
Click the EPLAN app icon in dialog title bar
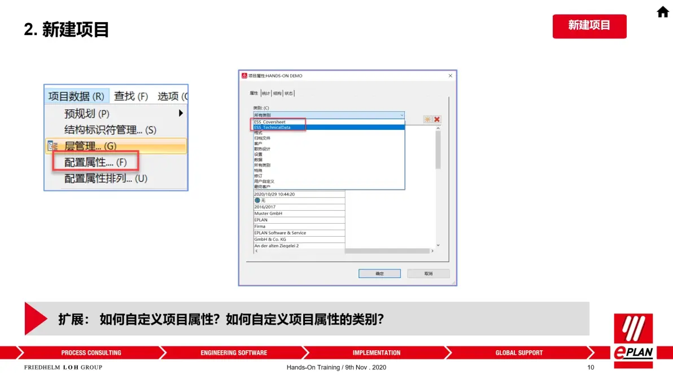[244, 76]
